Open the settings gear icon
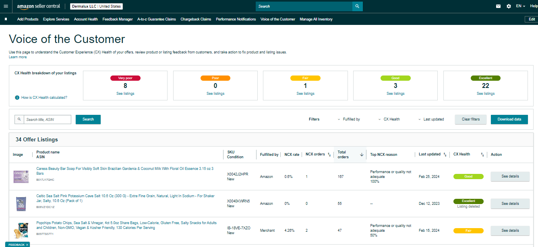Viewport: 538px width, 247px height. (509, 6)
